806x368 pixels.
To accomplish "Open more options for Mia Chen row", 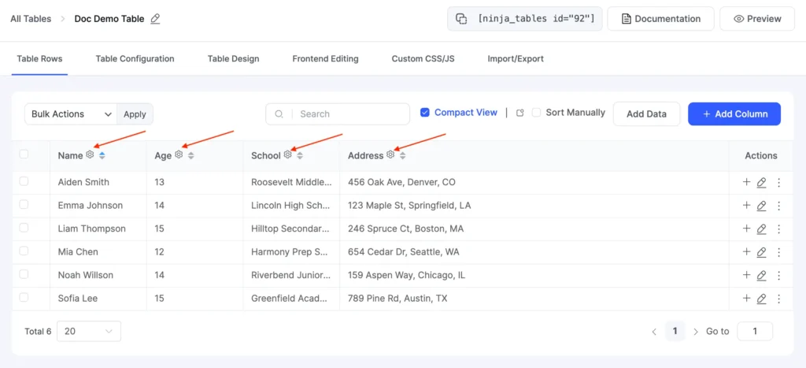I will [x=778, y=252].
